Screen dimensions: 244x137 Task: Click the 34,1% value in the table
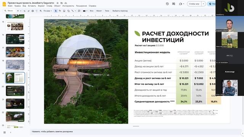click(x=184, y=102)
